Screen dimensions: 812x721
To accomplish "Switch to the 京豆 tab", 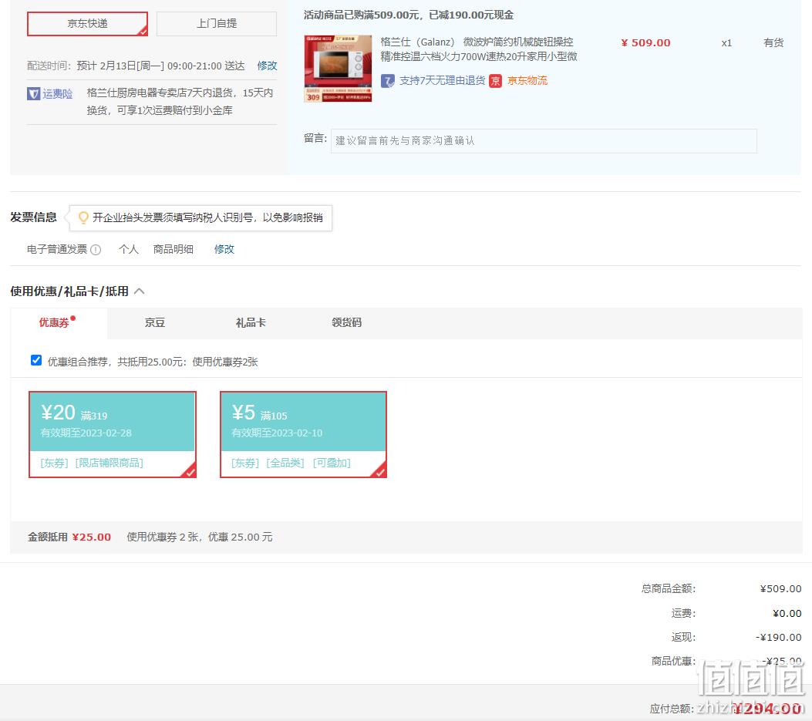I will pyautogui.click(x=155, y=322).
